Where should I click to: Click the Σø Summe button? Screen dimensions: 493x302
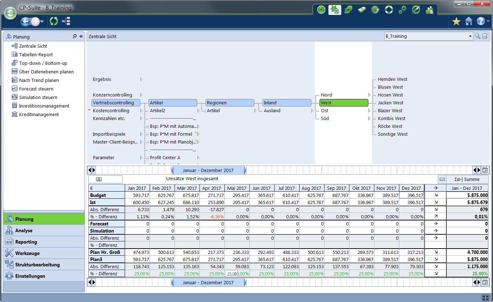pyautogui.click(x=467, y=179)
